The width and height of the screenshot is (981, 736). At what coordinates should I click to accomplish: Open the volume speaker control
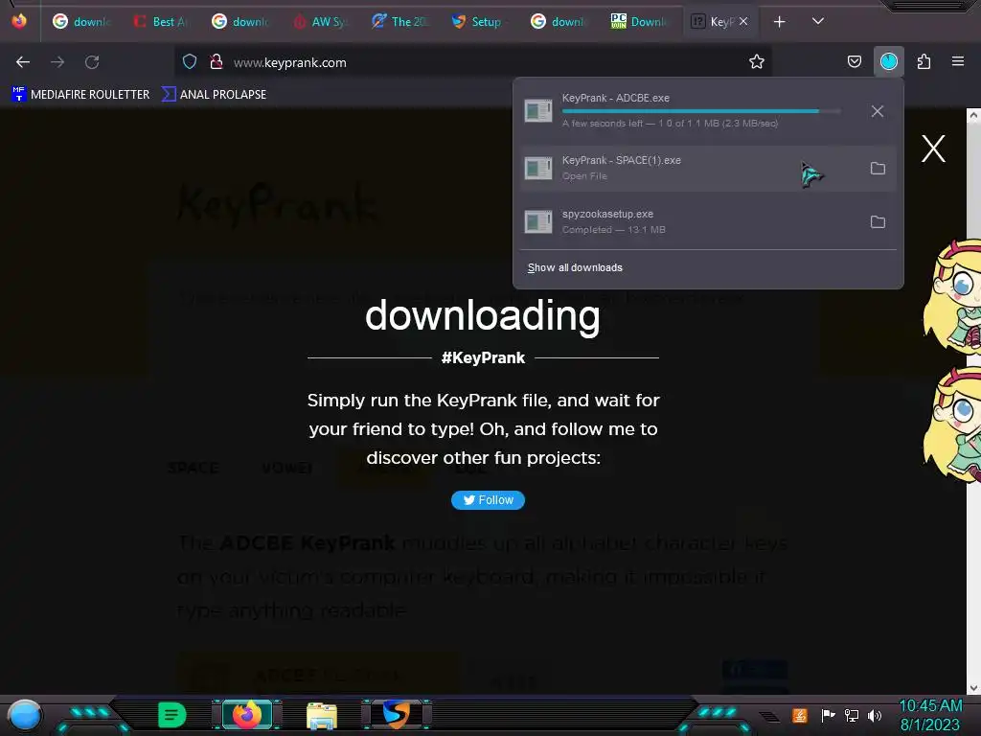coord(875,715)
